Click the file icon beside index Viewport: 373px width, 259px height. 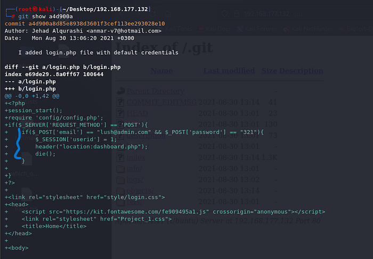pos(120,157)
